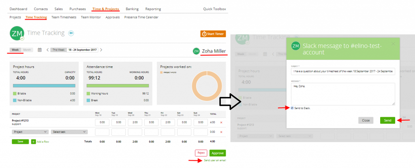Go to the Team Timesheets sub-tab
415x168 pixels.
(x=64, y=17)
